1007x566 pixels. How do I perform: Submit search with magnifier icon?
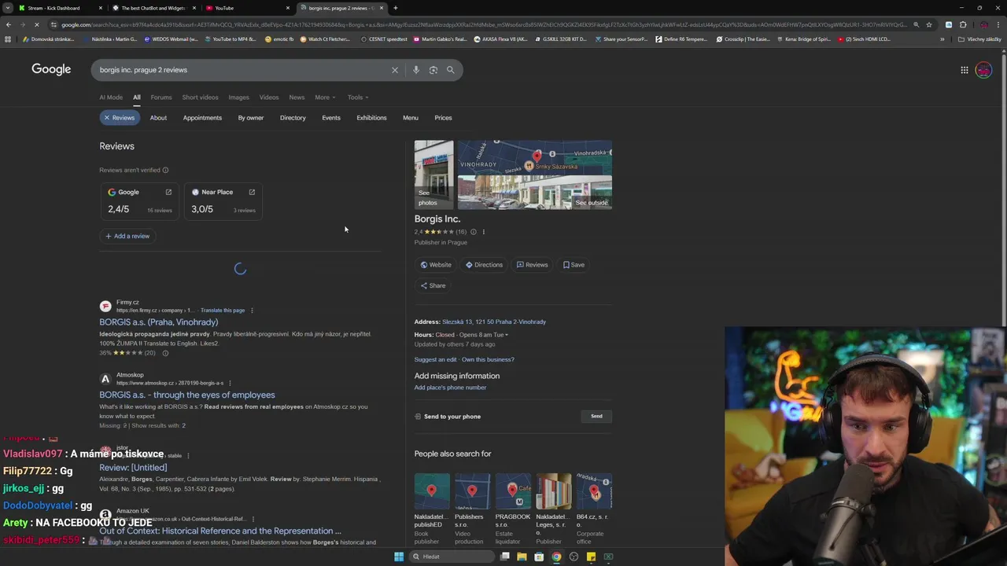451,70
